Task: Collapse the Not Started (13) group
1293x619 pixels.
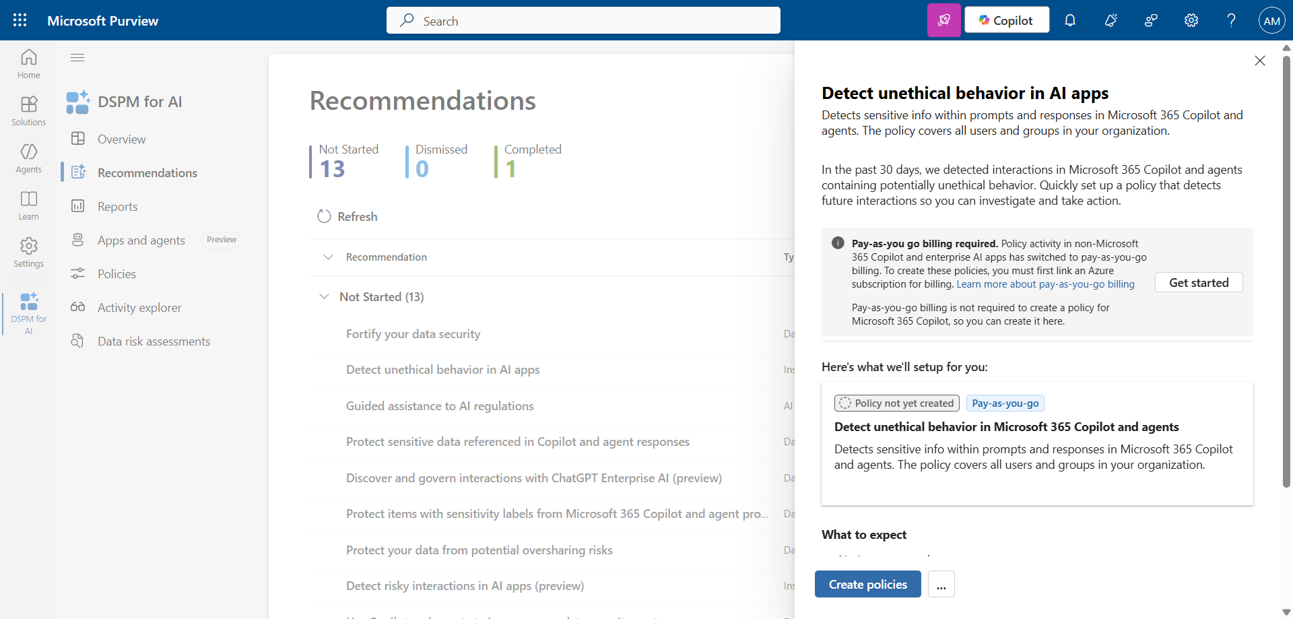Action: [x=325, y=297]
